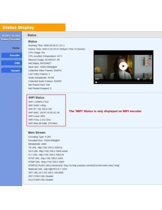Select the Audio Samplerate: 44100 row
This screenshot has height=210, width=162.
coord(41,78)
